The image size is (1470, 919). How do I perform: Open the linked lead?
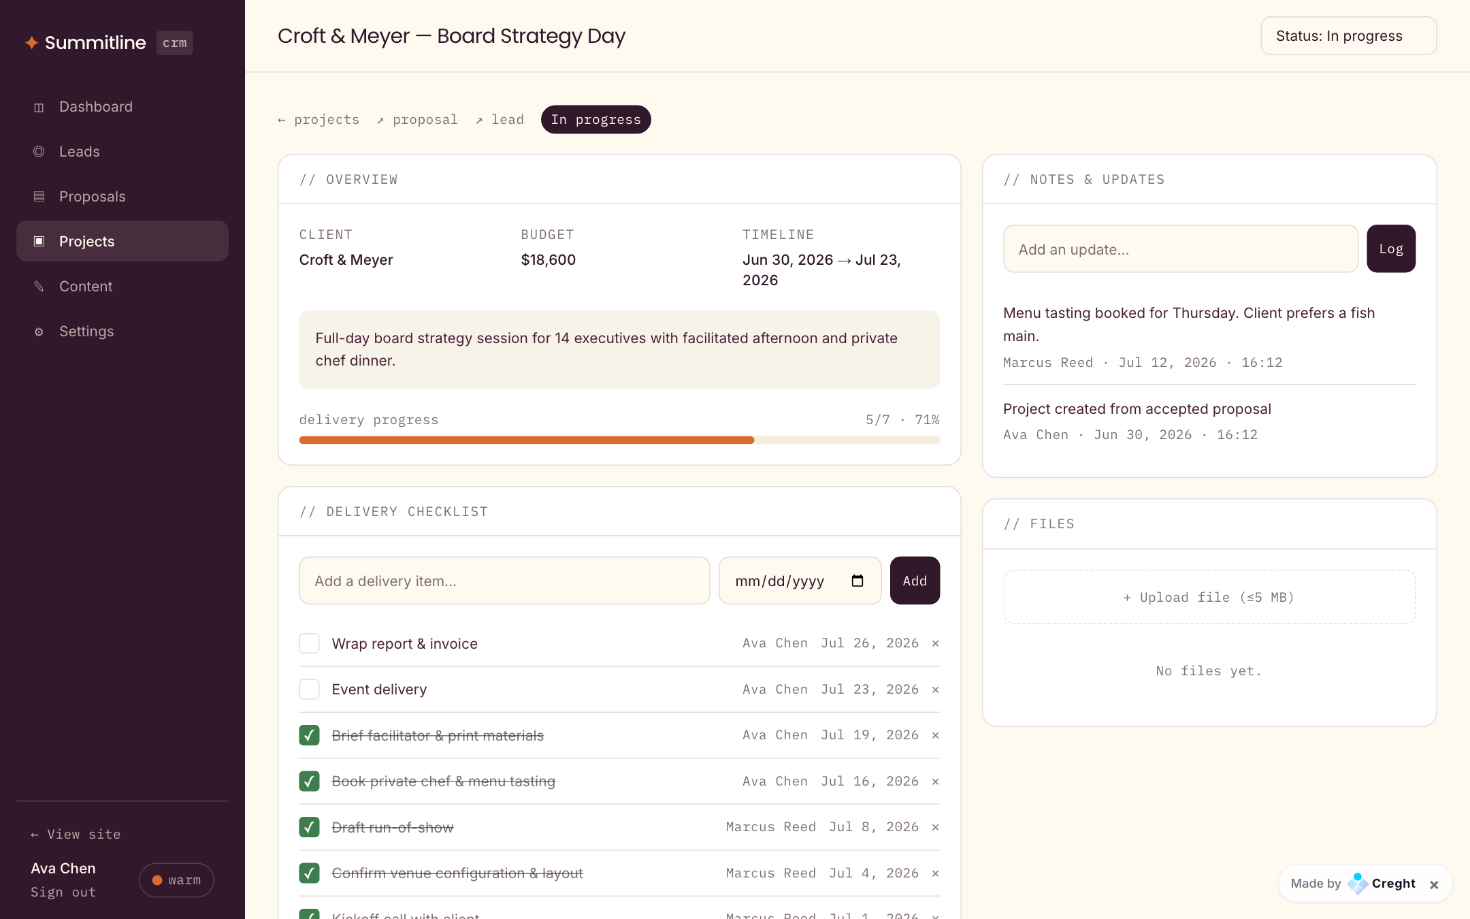coord(500,120)
